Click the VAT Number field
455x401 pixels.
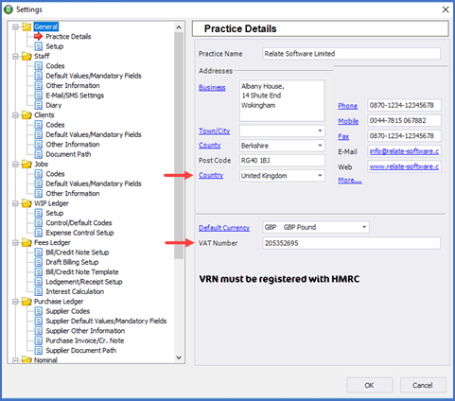coord(351,243)
